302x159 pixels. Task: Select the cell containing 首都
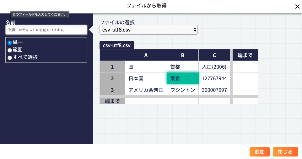click(x=183, y=67)
